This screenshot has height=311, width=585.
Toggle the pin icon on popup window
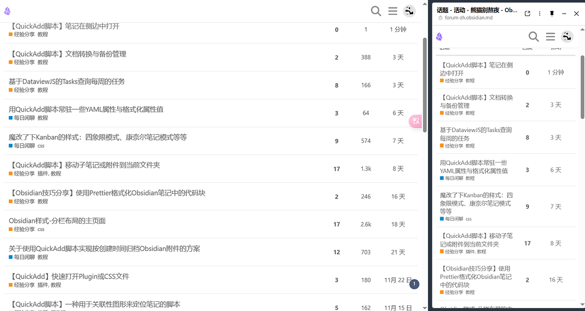(x=552, y=13)
